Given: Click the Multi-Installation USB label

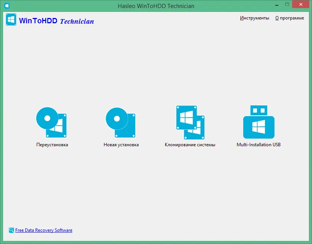Looking at the screenshot, I should (258, 145).
